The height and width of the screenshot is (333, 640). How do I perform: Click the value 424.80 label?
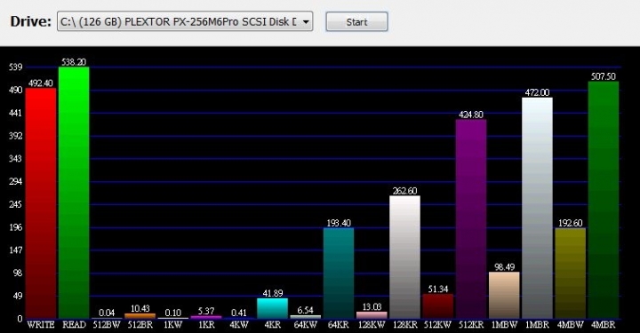coord(471,115)
